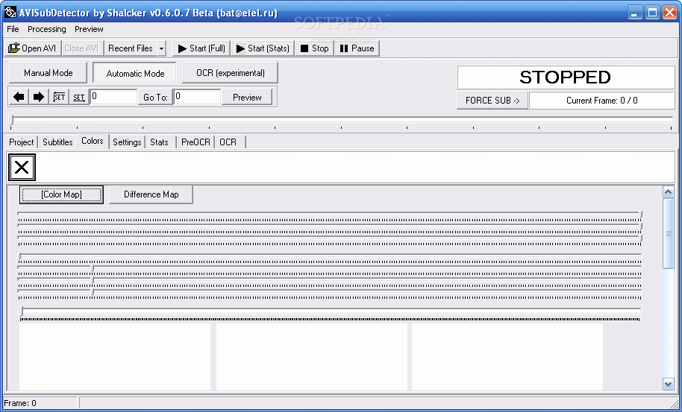Start full processing with Start (Full)
This screenshot has width=682, height=412.
click(x=201, y=48)
